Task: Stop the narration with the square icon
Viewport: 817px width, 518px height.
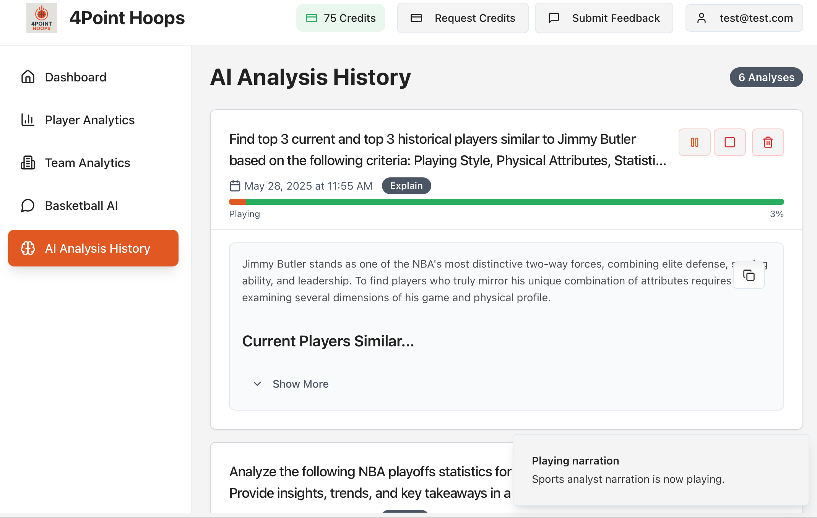Action: tap(729, 142)
